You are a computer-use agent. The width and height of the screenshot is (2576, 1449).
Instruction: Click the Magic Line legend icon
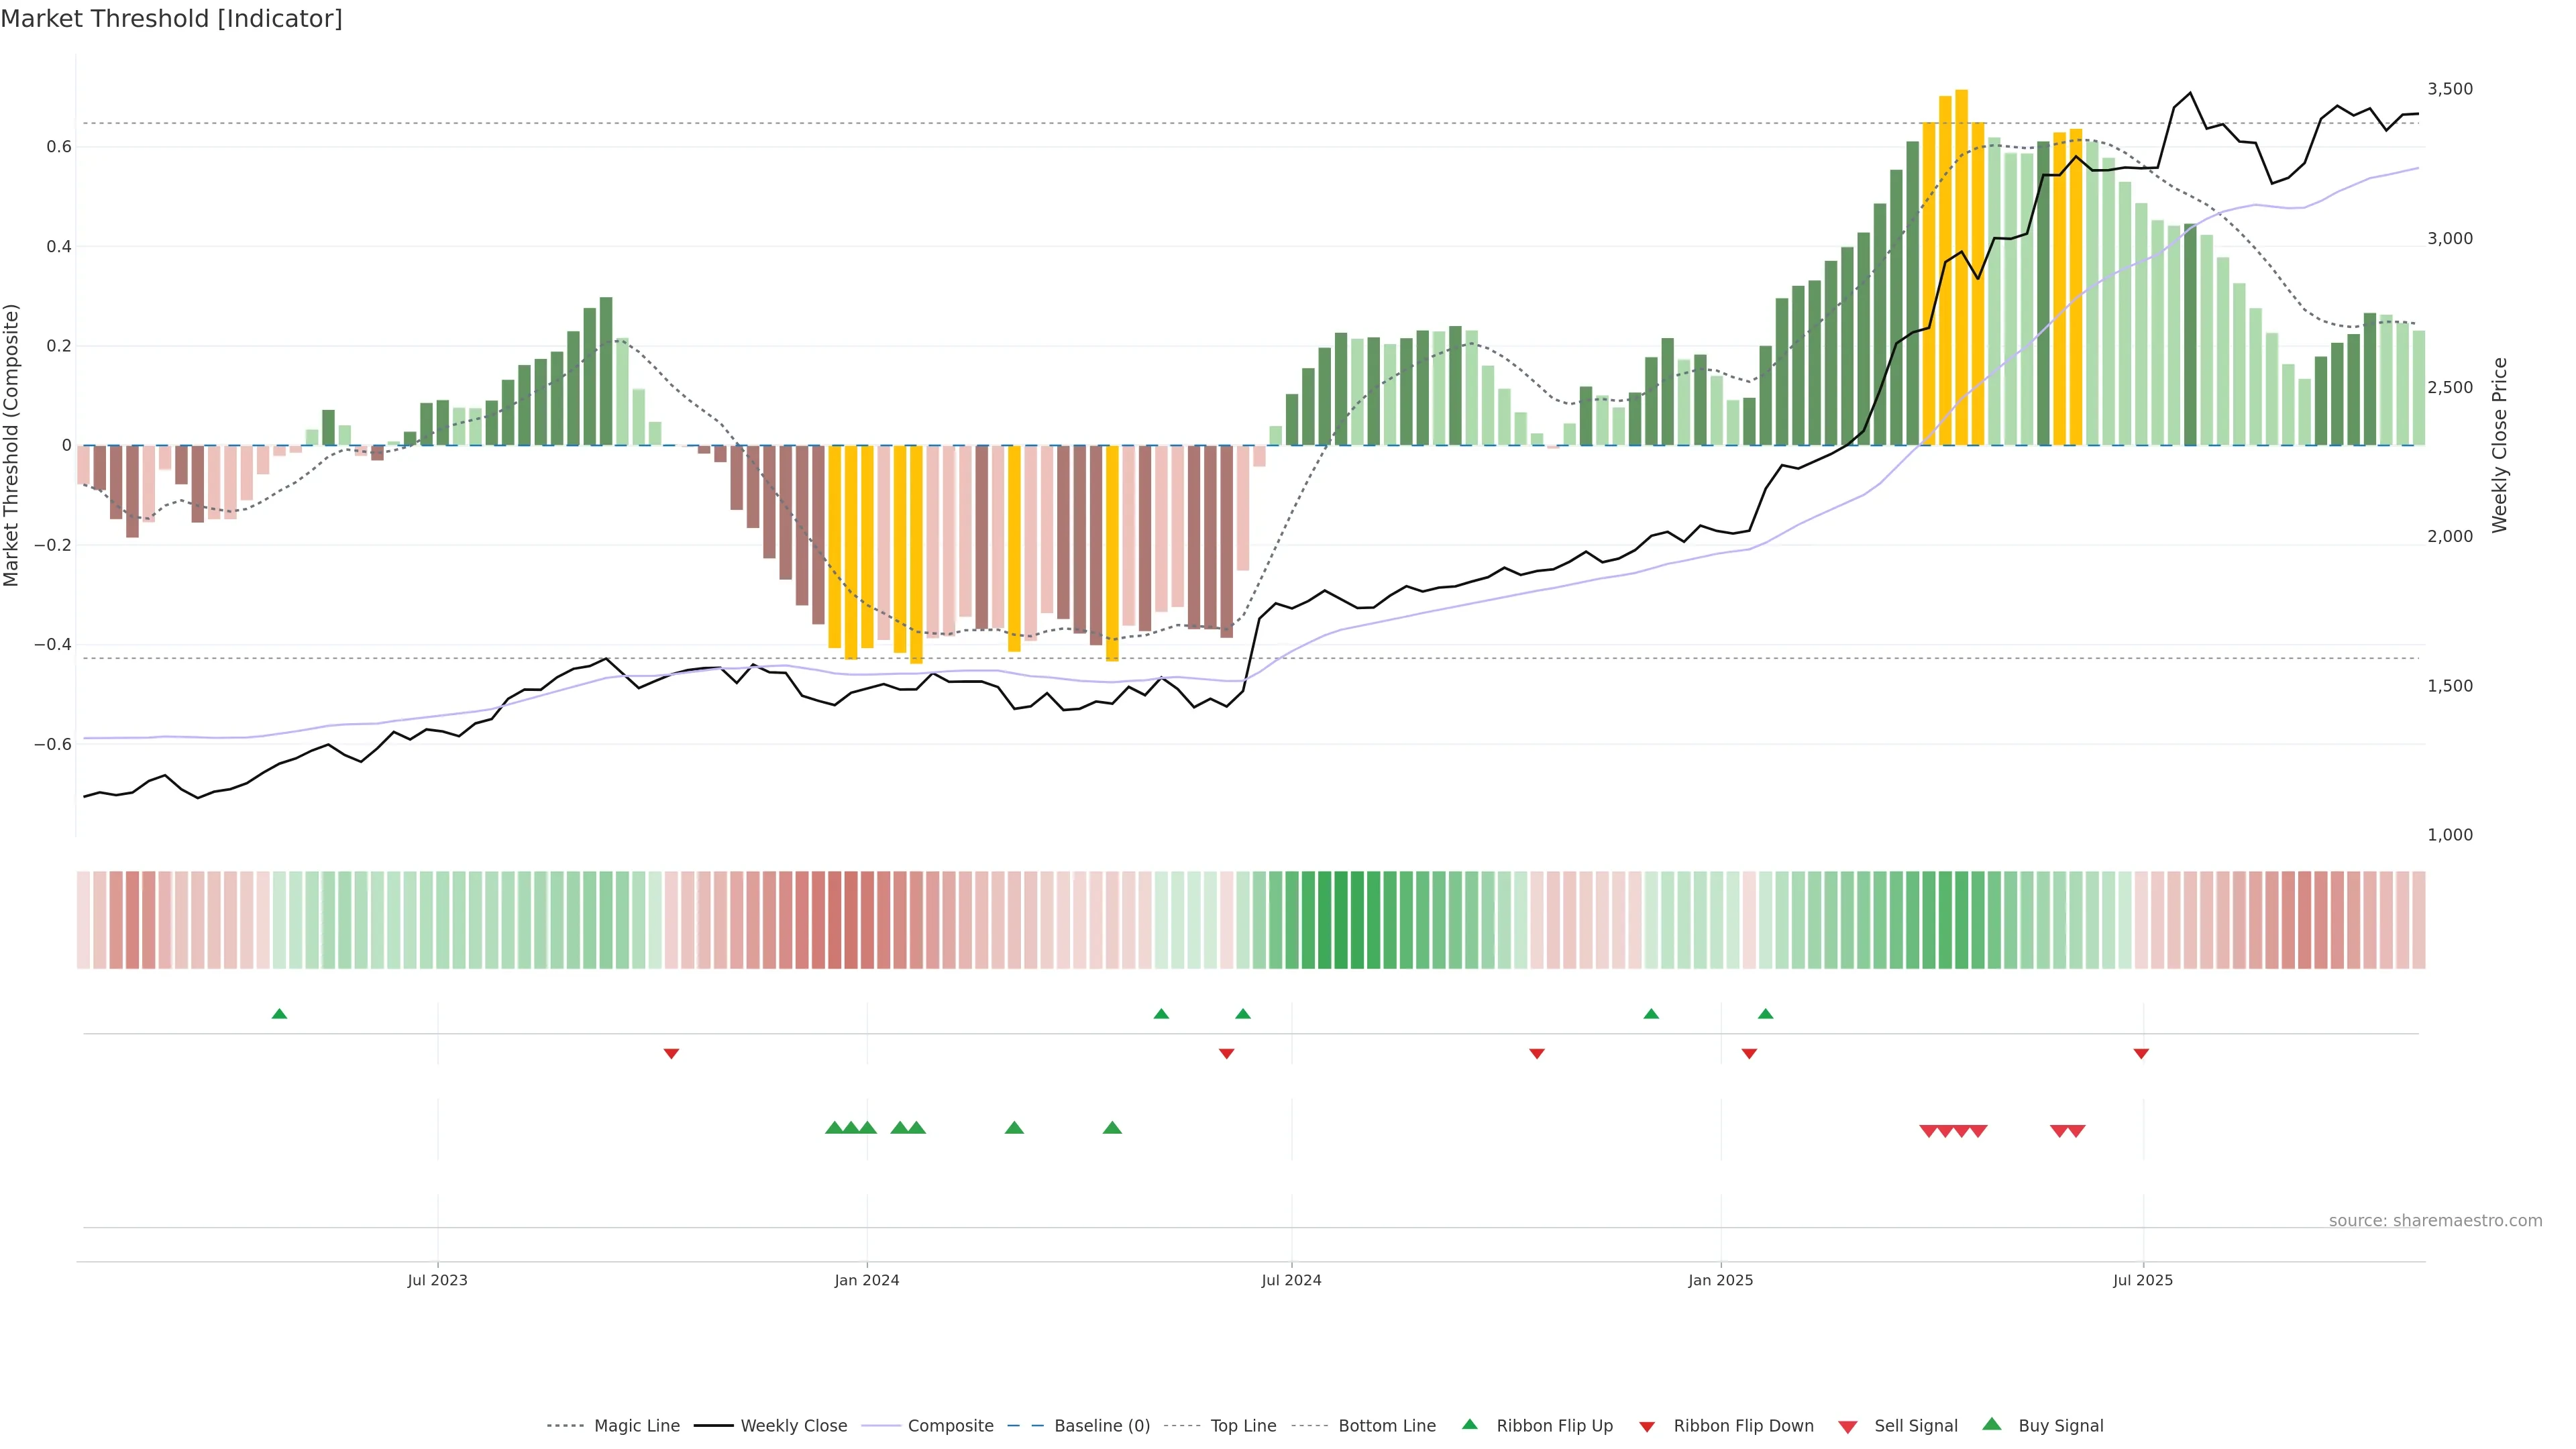click(565, 1426)
